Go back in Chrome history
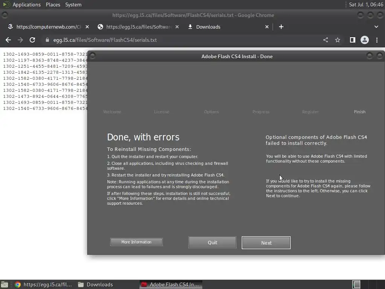This screenshot has width=385, height=289. coord(8,40)
